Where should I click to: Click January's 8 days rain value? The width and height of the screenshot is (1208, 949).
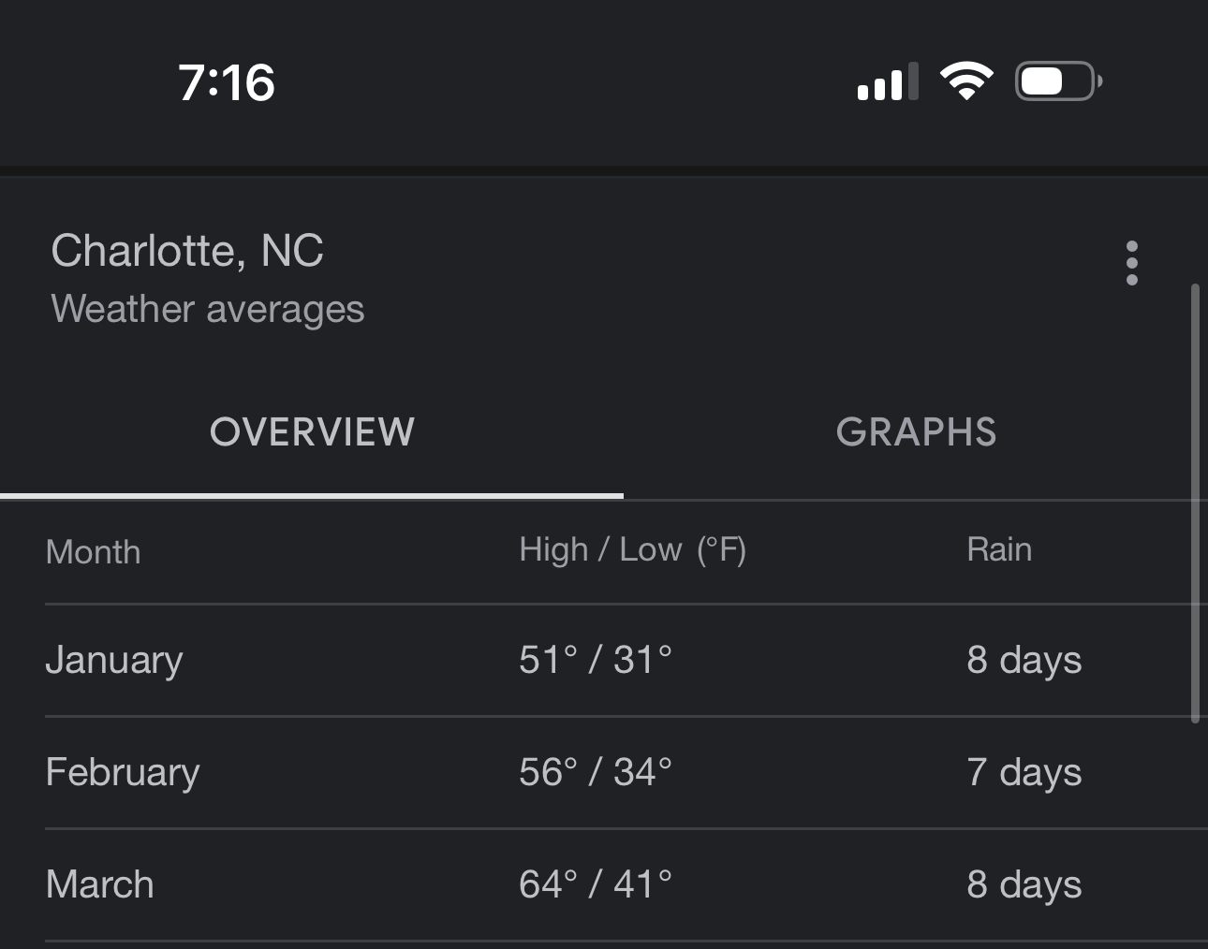coord(1024,661)
